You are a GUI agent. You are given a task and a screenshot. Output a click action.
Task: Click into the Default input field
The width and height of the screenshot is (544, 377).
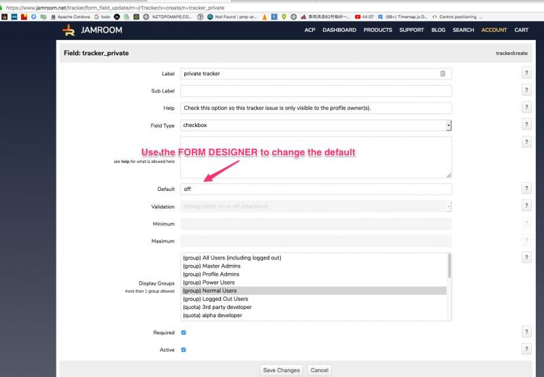pos(316,189)
